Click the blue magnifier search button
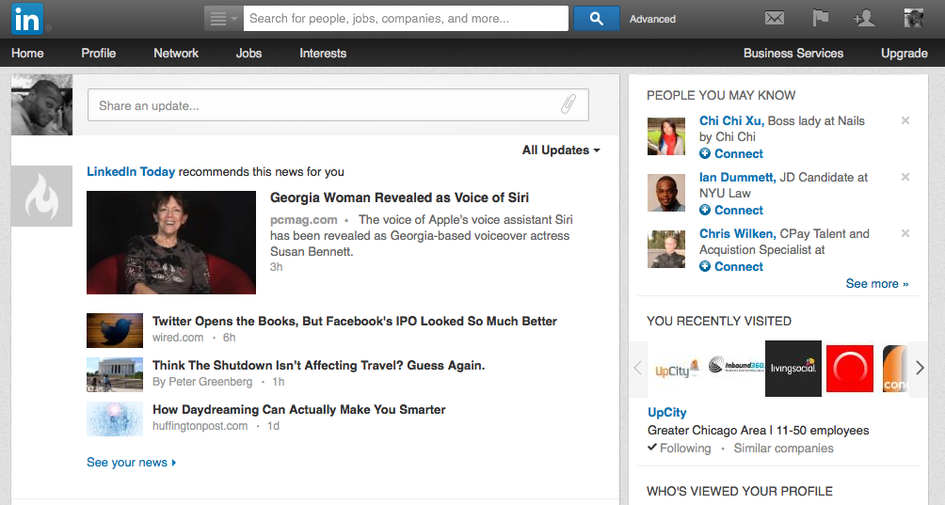Viewport: 945px width, 505px height. [596, 19]
